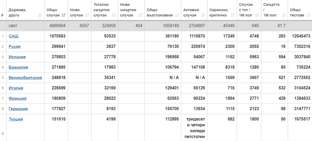Image resolution: width=312 pixels, height=141 pixels.
Task: Sort by Активни случаи arrows
Action: tap(203, 15)
